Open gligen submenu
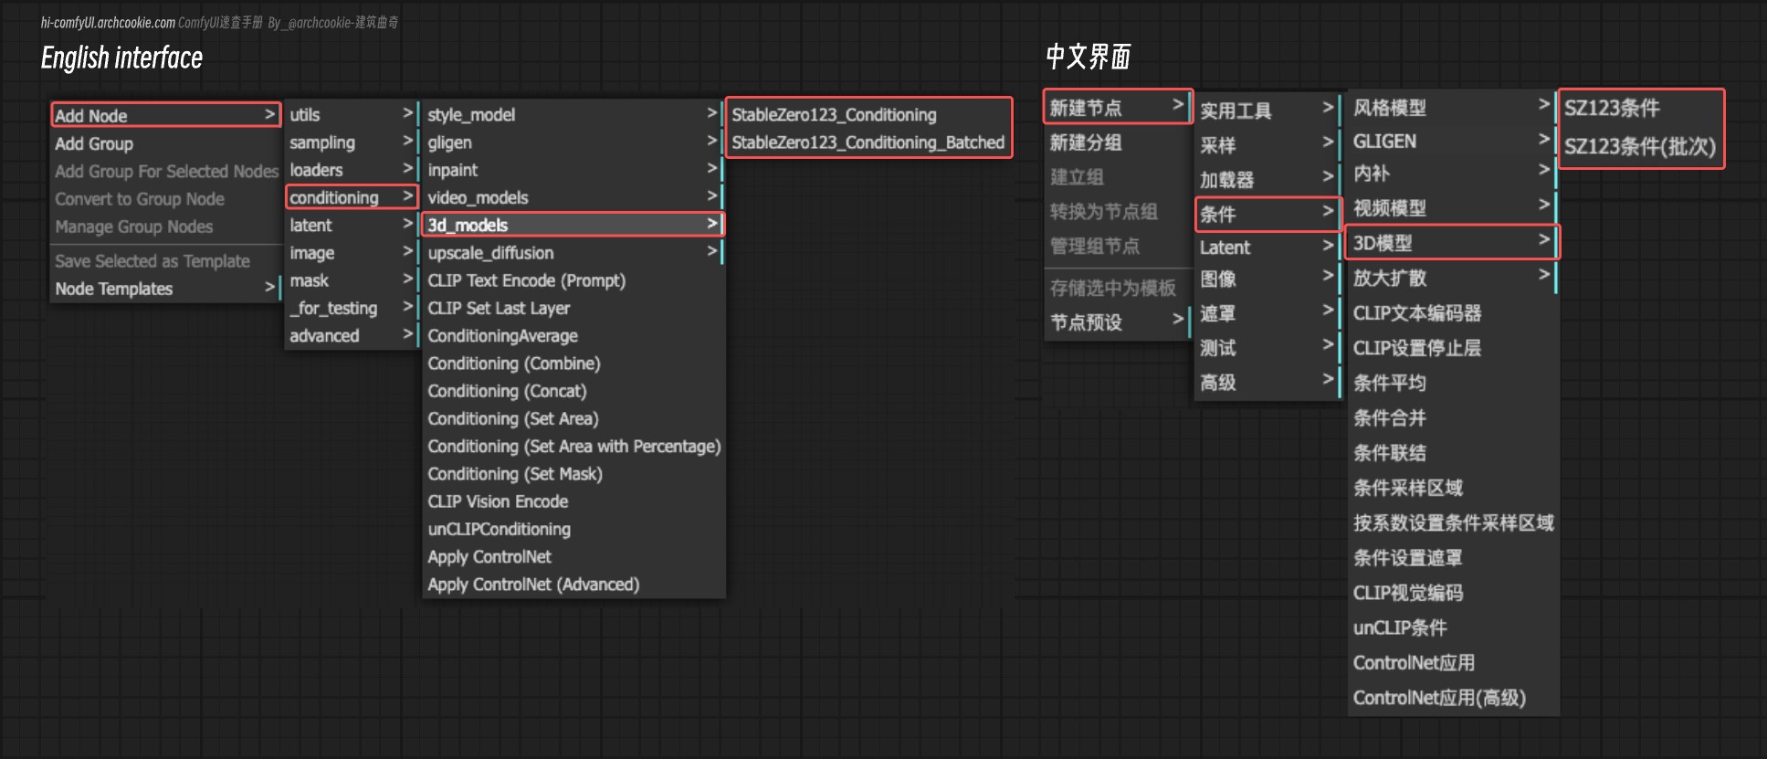This screenshot has width=1767, height=759. (x=573, y=142)
